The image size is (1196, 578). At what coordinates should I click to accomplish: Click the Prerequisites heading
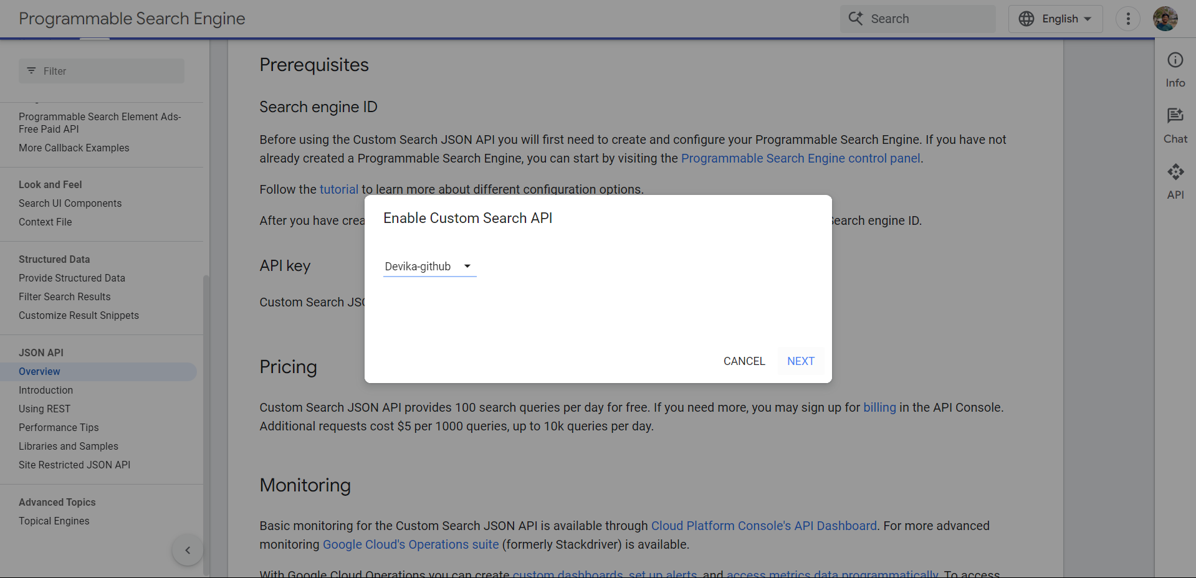tap(314, 65)
